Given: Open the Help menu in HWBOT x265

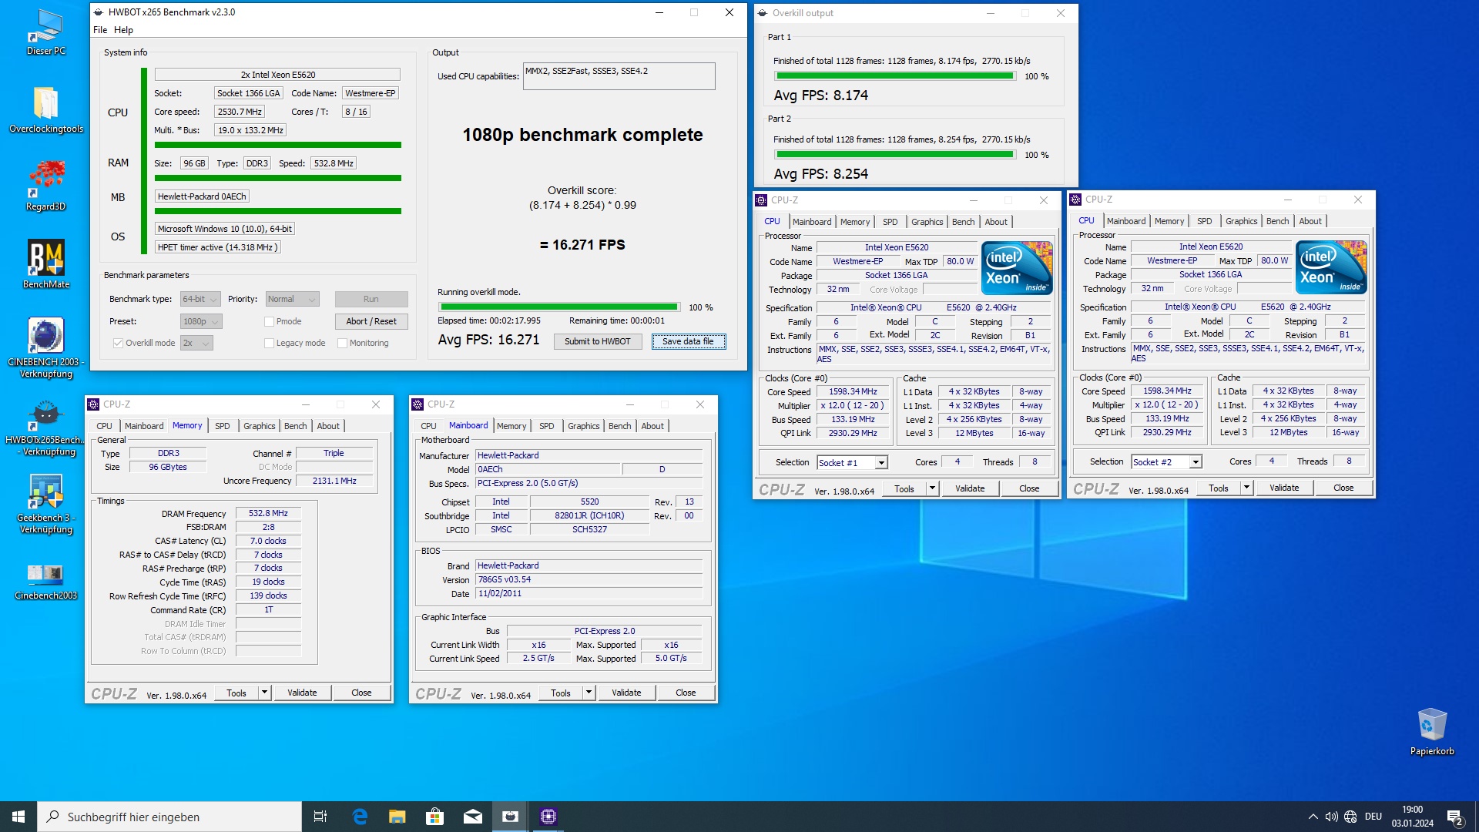Looking at the screenshot, I should point(123,30).
